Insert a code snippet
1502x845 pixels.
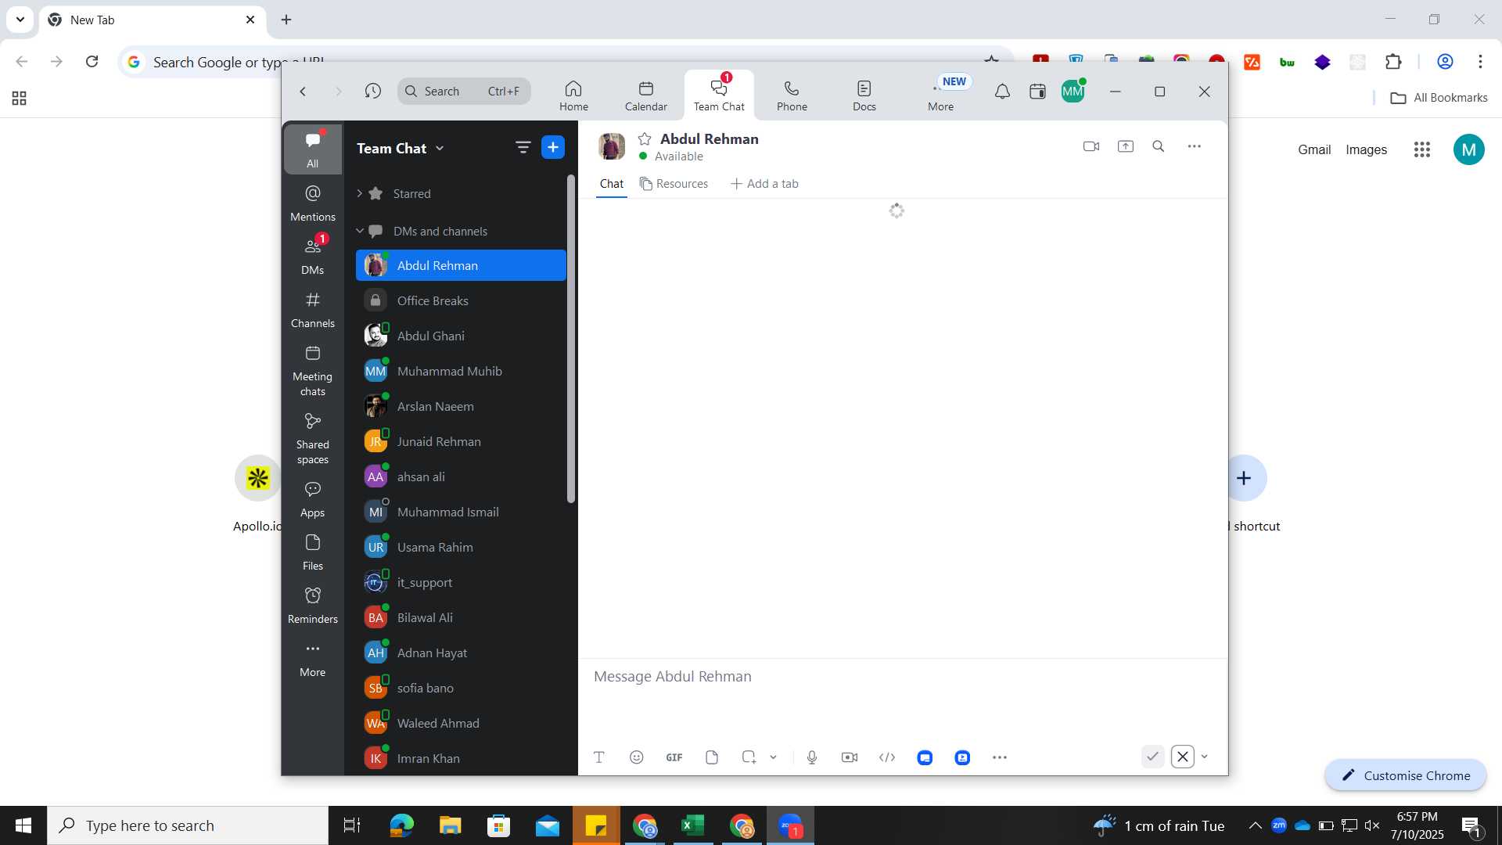coord(886,757)
